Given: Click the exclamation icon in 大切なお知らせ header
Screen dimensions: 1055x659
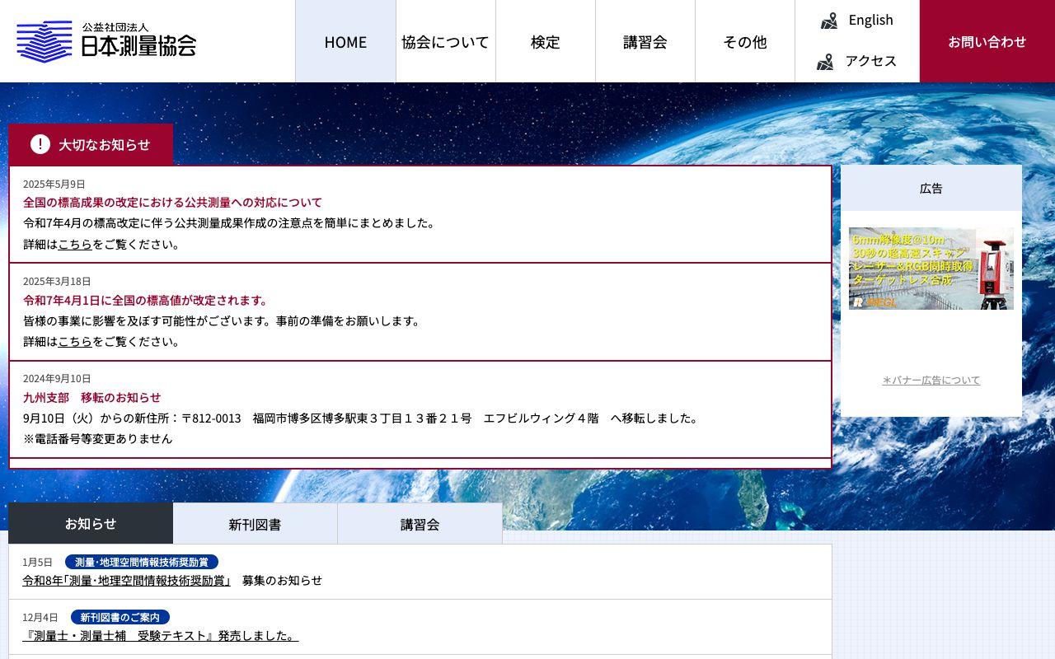Looking at the screenshot, I should coord(40,144).
